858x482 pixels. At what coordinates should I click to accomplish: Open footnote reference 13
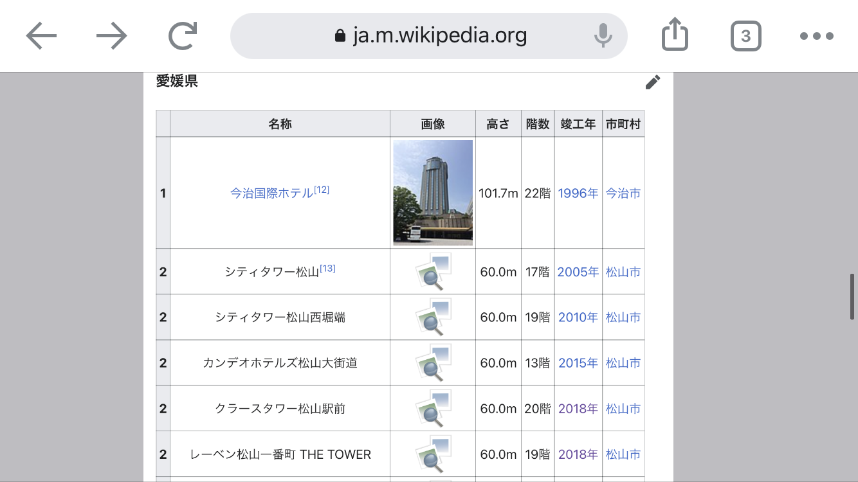click(x=327, y=268)
